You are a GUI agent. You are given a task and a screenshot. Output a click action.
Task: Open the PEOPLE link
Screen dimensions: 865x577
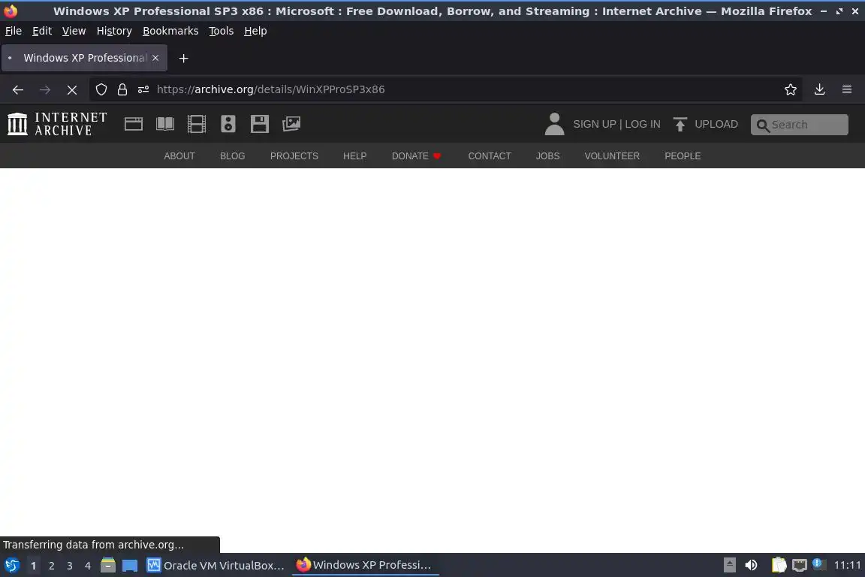[x=683, y=156]
